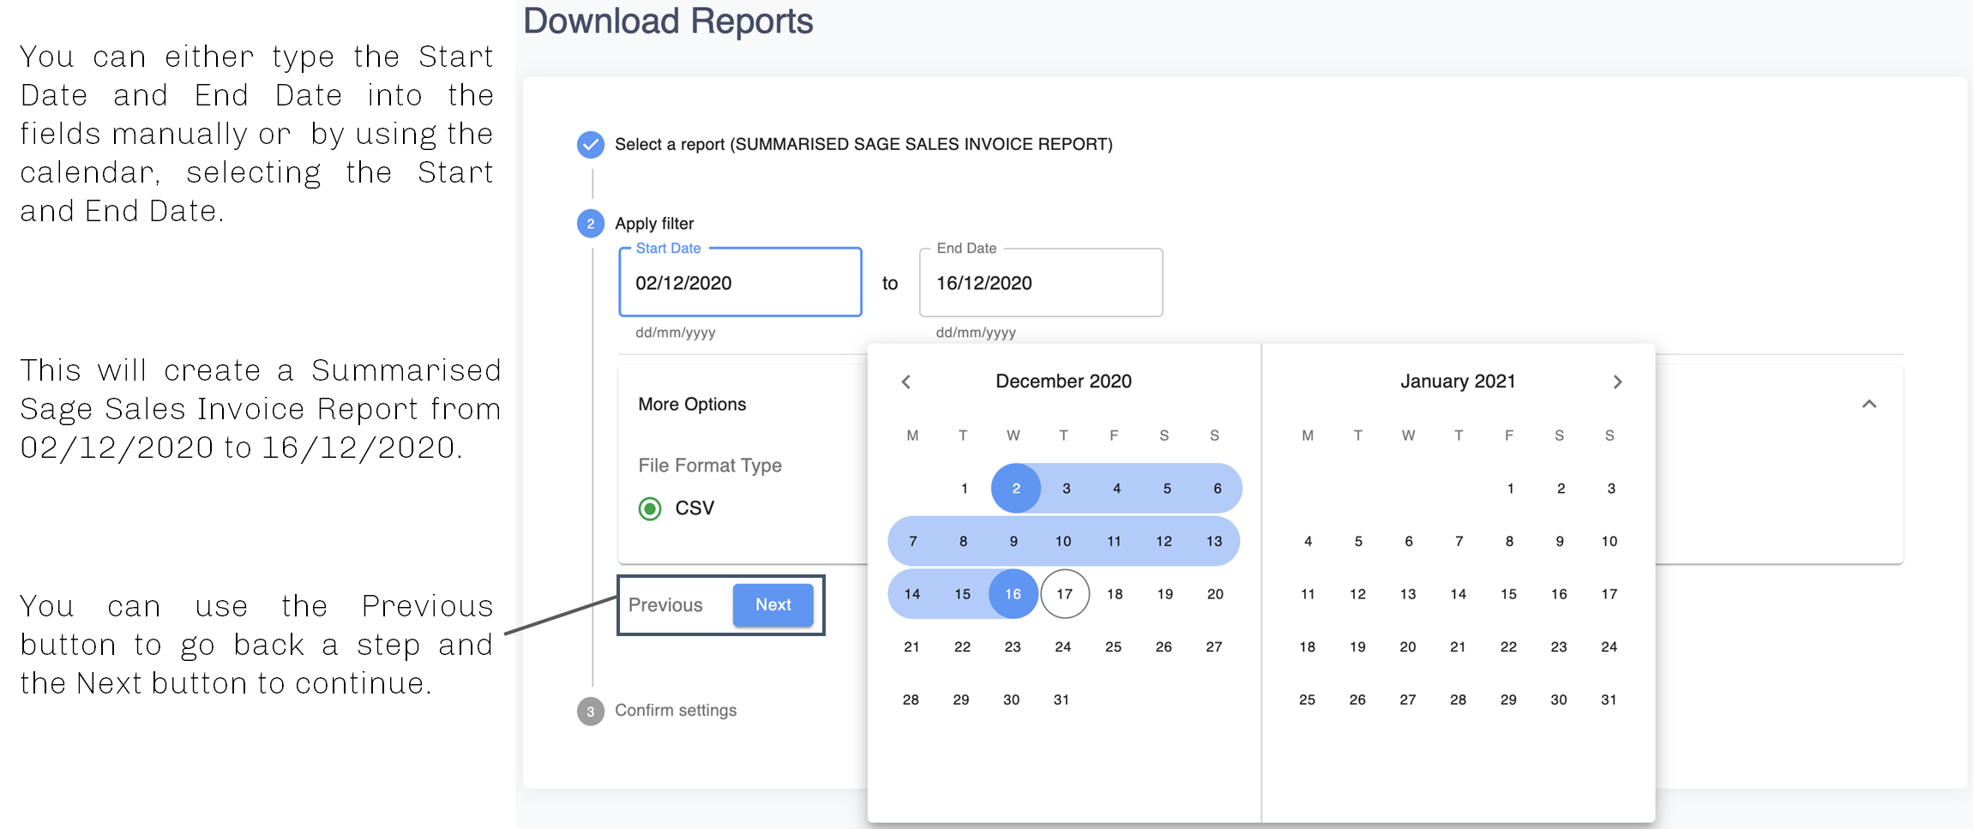Pick December 6 in the calendar
This screenshot has height=829, width=1973.
tap(1217, 489)
